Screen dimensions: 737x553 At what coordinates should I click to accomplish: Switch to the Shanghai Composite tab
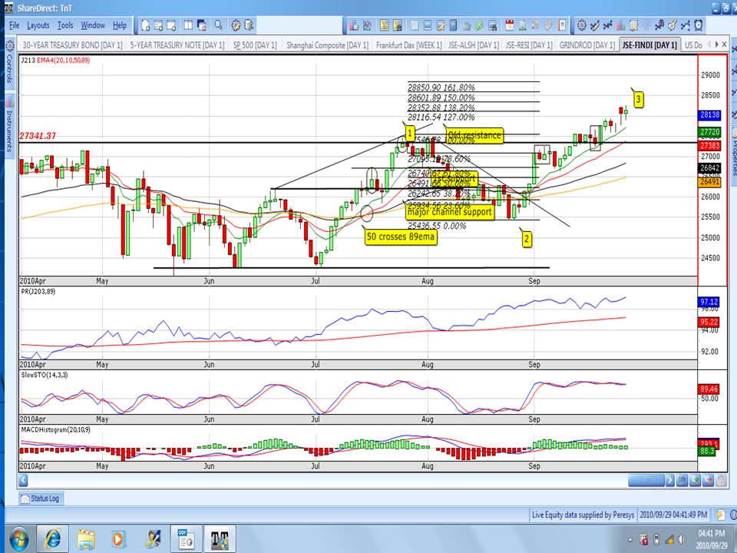click(327, 45)
